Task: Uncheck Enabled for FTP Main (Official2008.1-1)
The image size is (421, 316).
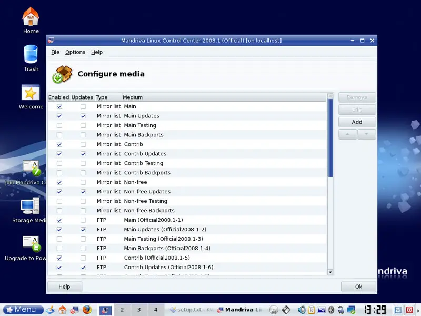Action: 59,220
